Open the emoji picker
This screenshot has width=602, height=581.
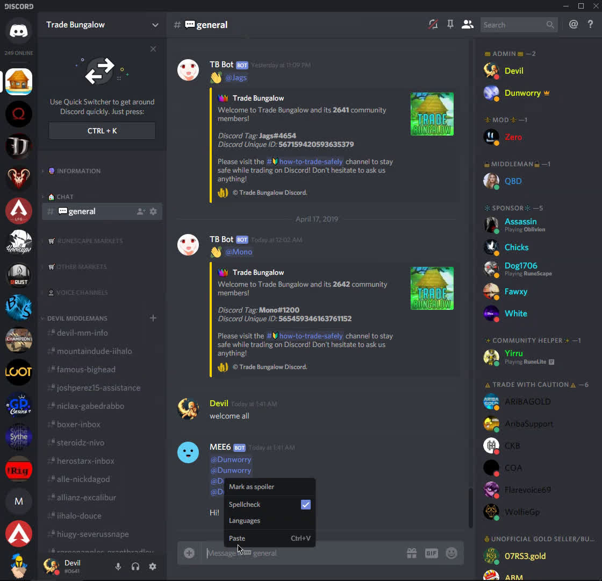(451, 553)
